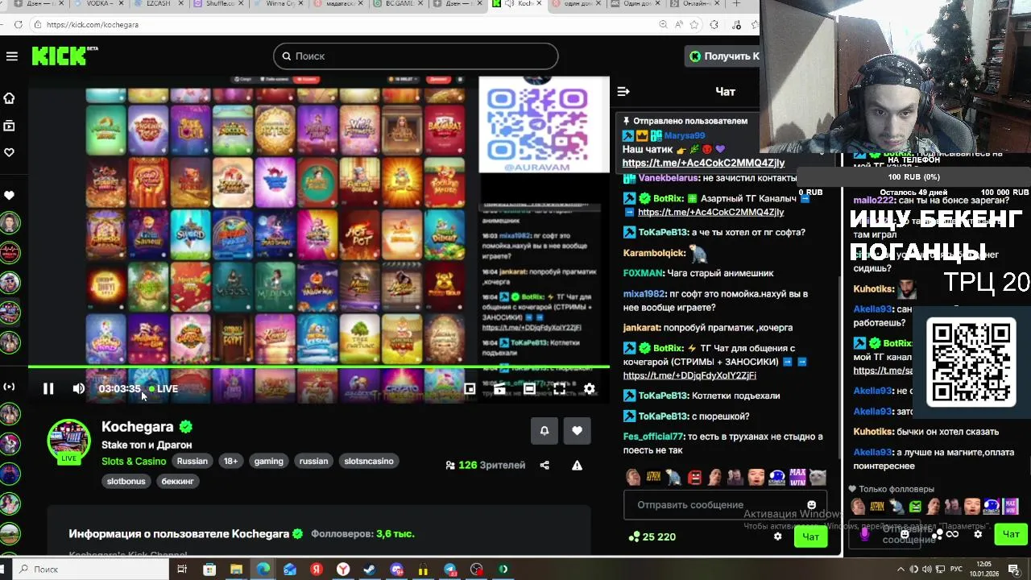1031x580 pixels.
Task: Switch the video player to fullscreen
Action: [559, 389]
